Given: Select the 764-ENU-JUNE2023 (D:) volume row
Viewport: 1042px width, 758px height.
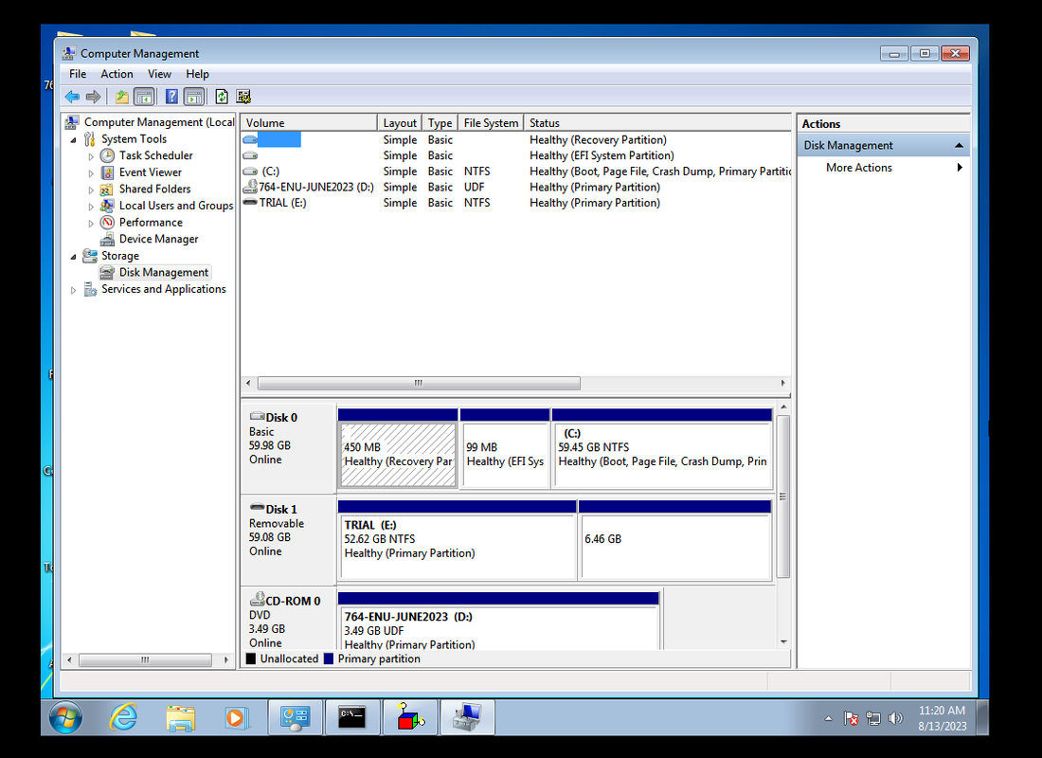Looking at the screenshot, I should (x=516, y=188).
